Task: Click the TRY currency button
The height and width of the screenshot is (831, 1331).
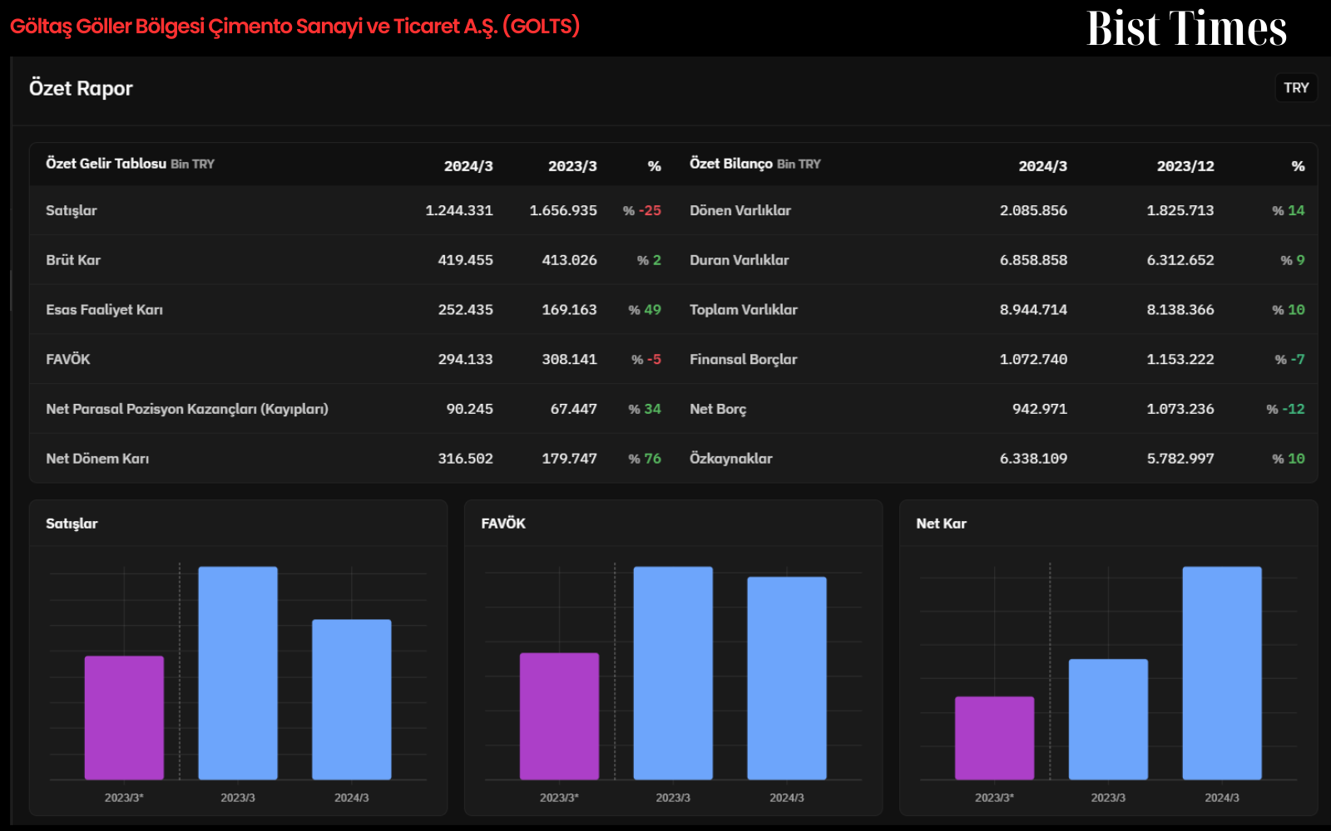Action: click(1296, 88)
